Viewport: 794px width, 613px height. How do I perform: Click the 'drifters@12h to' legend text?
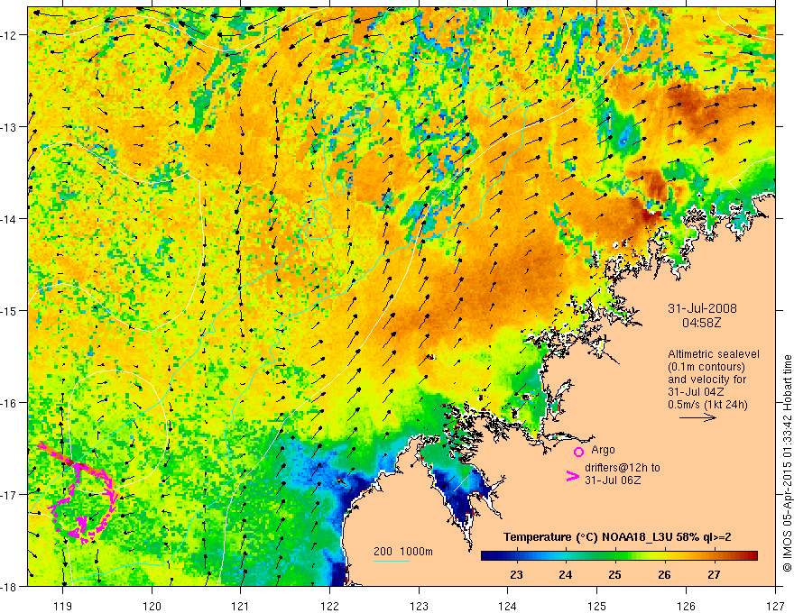pyautogui.click(x=623, y=468)
